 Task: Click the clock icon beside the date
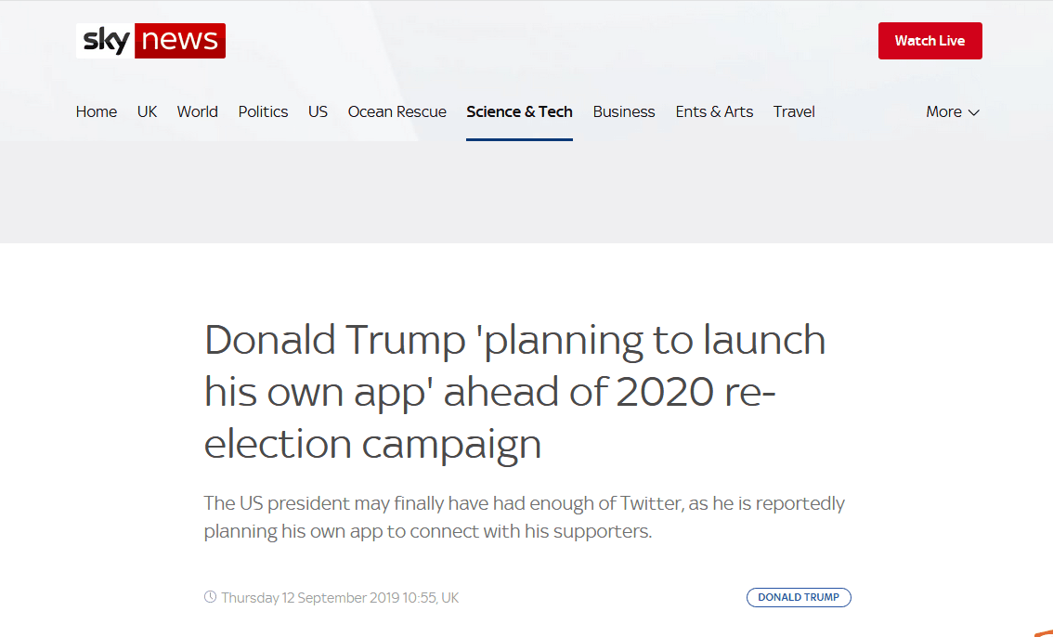[x=210, y=597]
